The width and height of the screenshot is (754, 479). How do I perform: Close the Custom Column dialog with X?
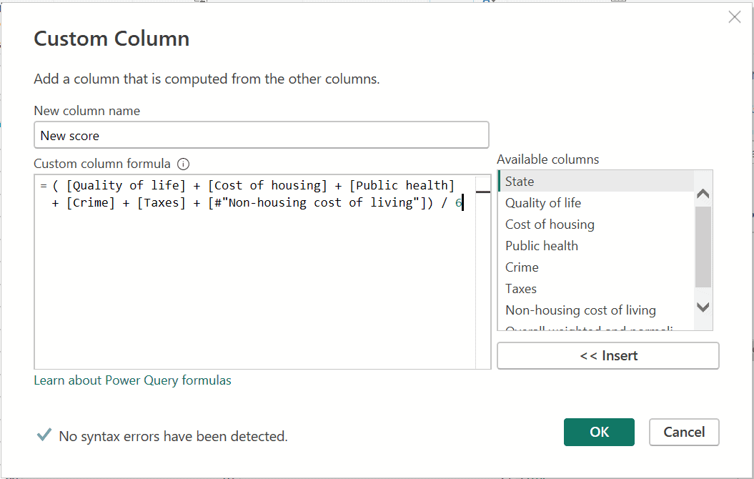pos(734,17)
